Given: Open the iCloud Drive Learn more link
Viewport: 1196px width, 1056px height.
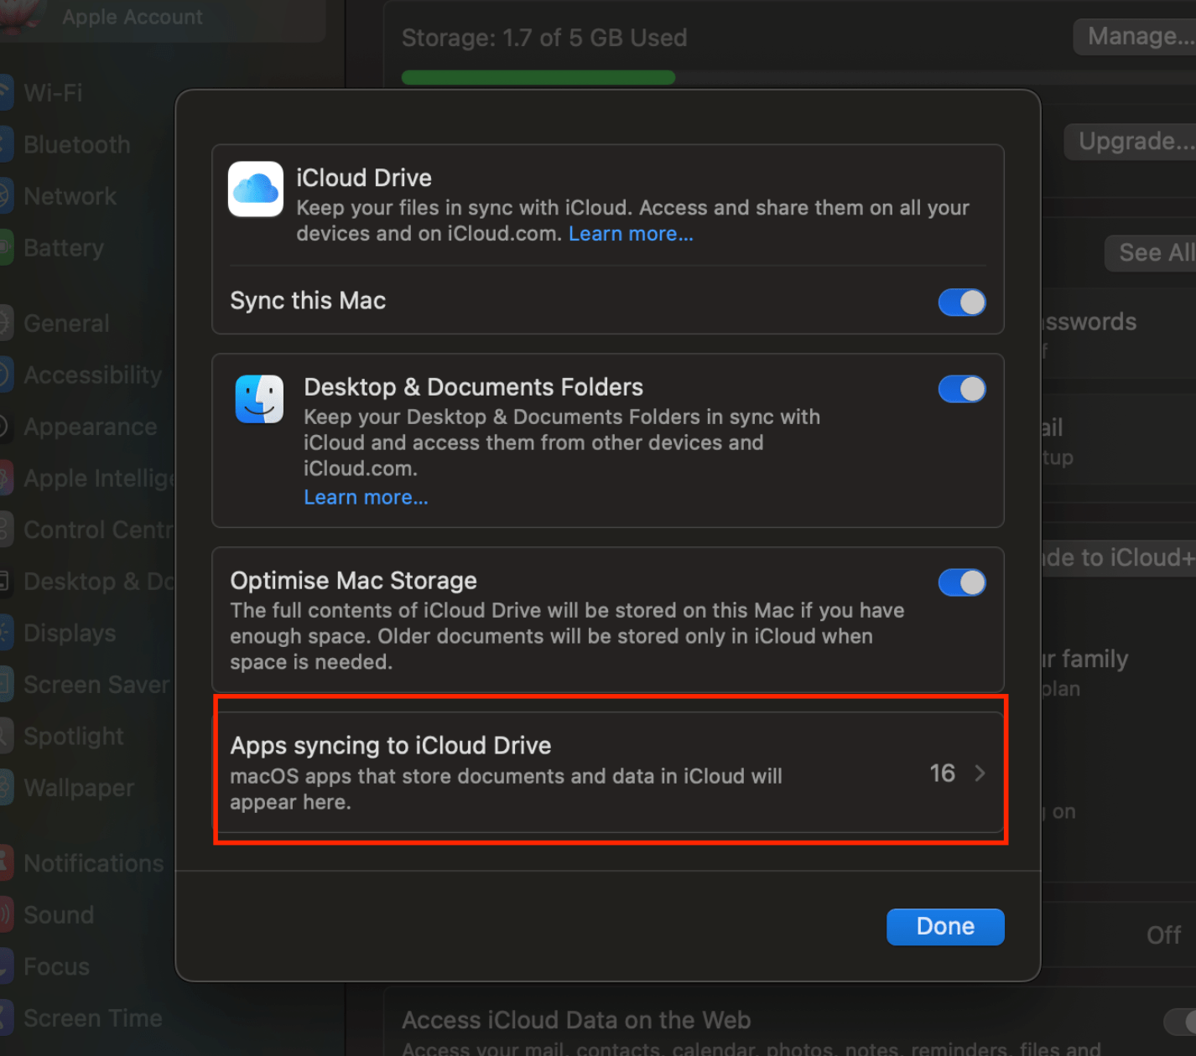Looking at the screenshot, I should coord(631,233).
